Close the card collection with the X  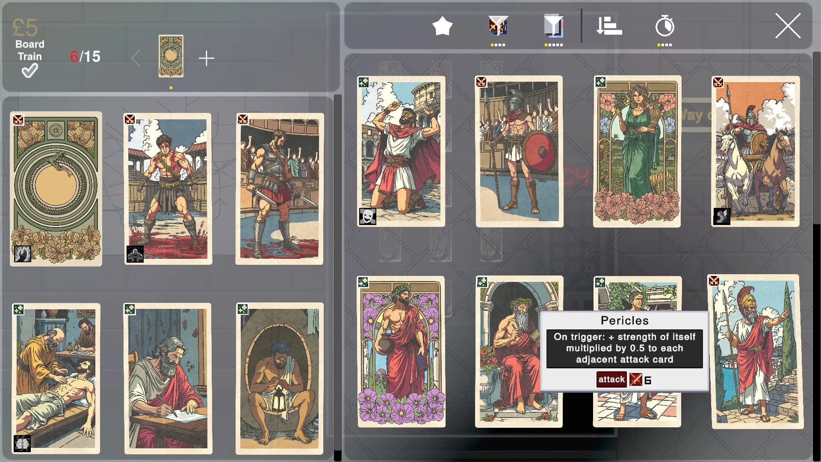[788, 26]
